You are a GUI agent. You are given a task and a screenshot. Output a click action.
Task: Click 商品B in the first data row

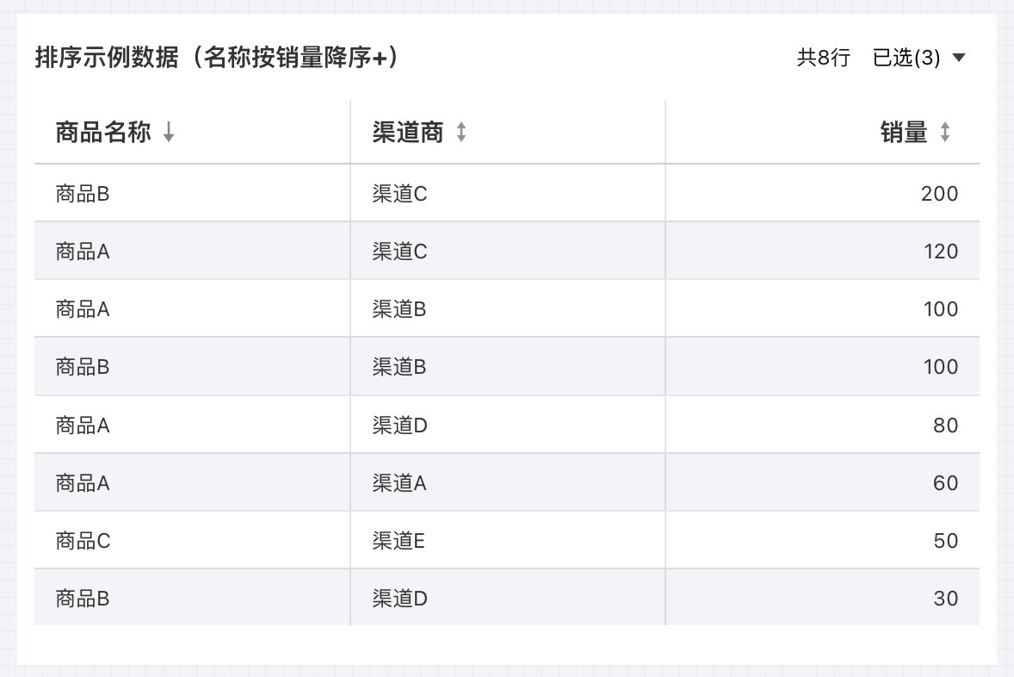[83, 194]
